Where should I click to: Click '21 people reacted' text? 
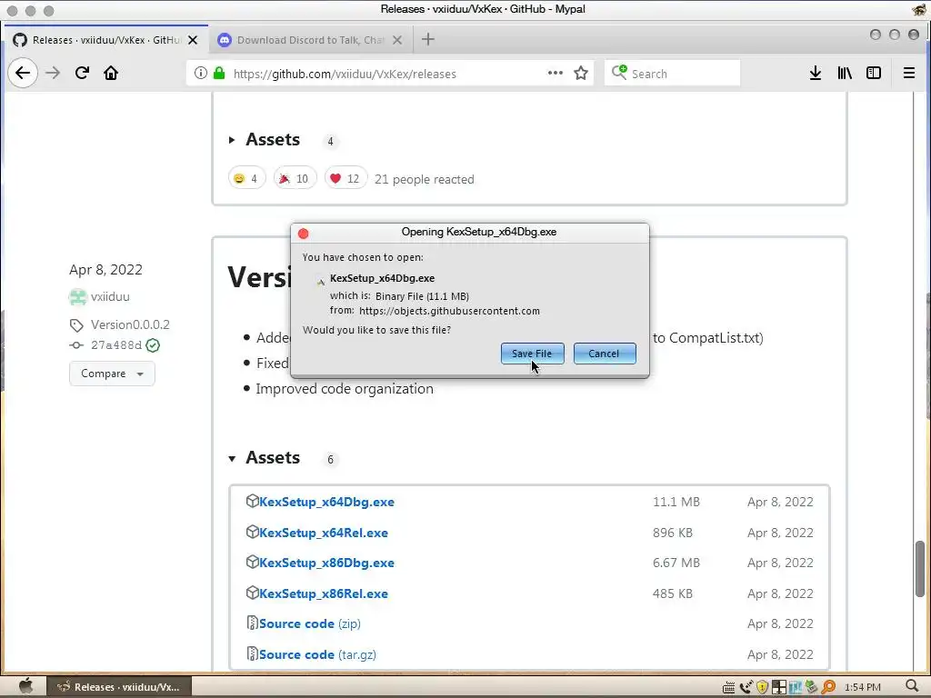(425, 179)
